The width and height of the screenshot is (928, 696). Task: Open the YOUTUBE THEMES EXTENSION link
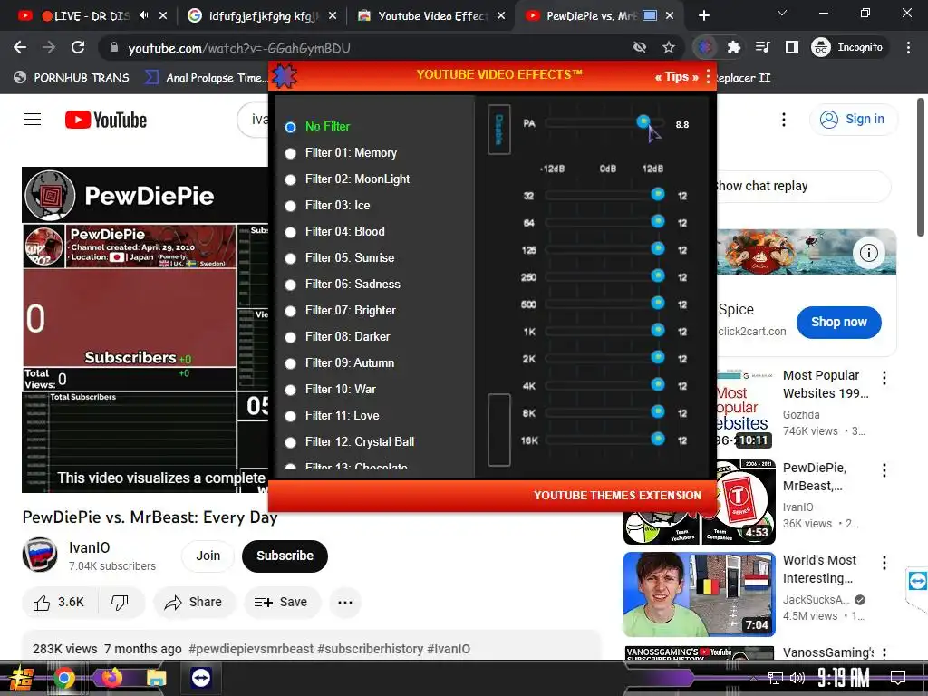617,496
